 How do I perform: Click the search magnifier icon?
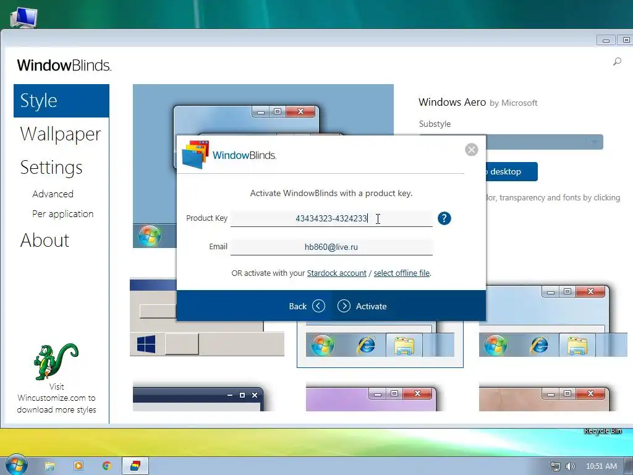617,61
